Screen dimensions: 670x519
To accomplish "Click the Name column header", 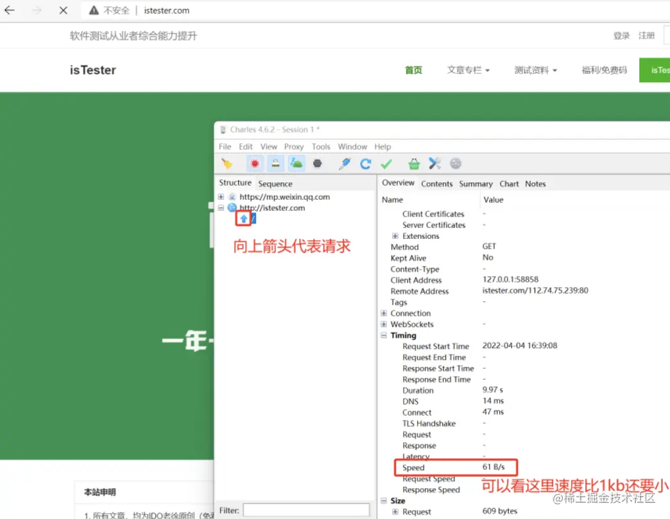I will pyautogui.click(x=392, y=200).
